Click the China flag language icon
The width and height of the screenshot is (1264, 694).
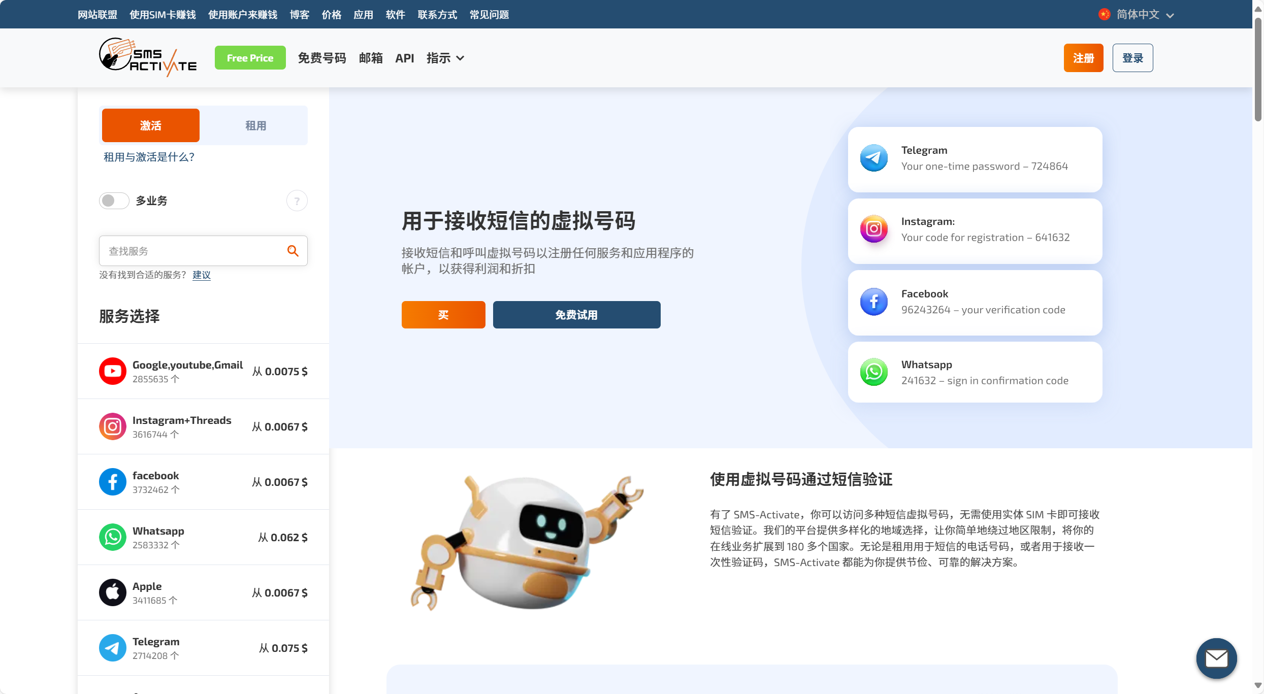coord(1104,14)
